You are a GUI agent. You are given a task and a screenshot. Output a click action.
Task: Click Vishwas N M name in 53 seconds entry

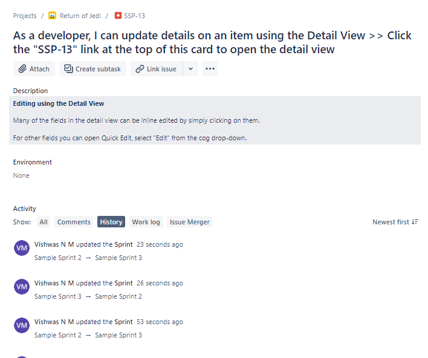point(54,322)
